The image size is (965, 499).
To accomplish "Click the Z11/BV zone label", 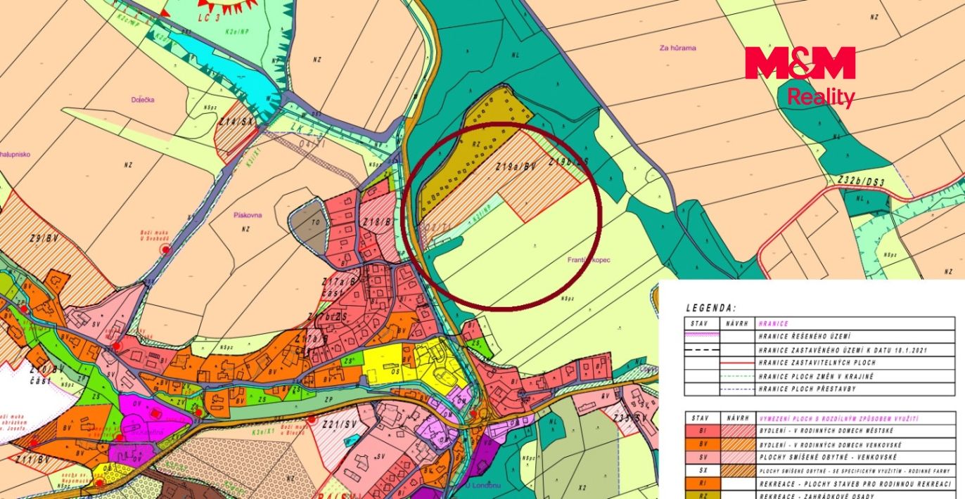I will pyautogui.click(x=31, y=460).
